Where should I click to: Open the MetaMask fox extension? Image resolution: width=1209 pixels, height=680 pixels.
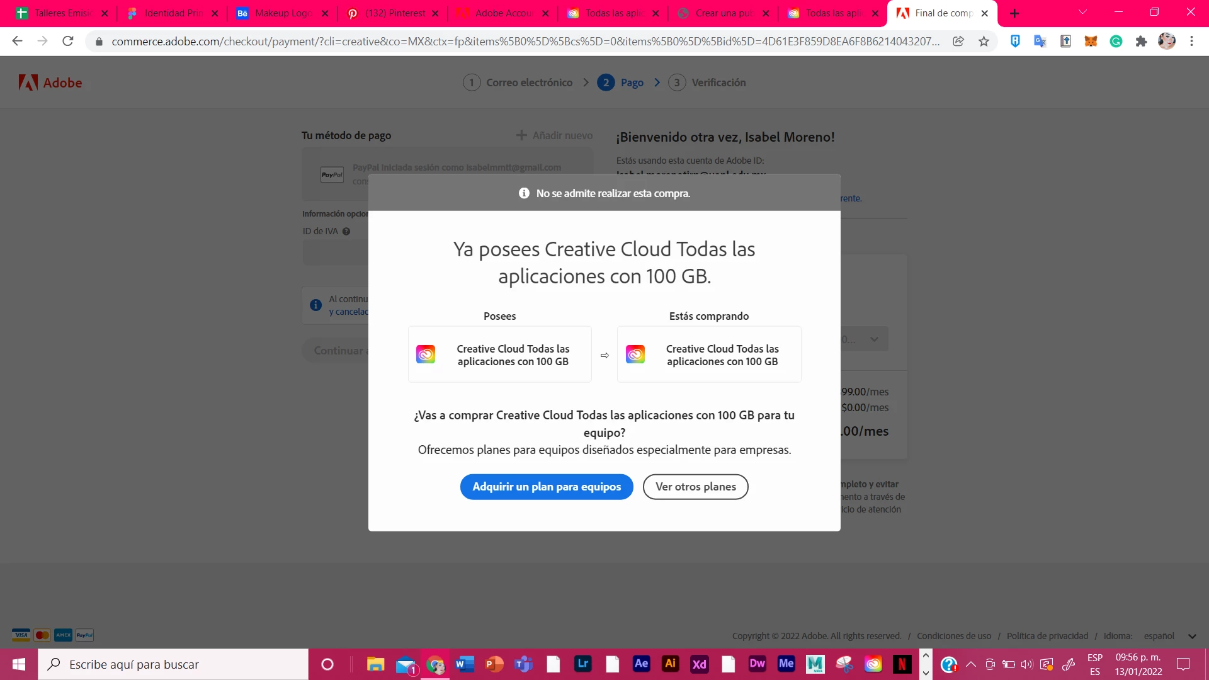pos(1091,41)
